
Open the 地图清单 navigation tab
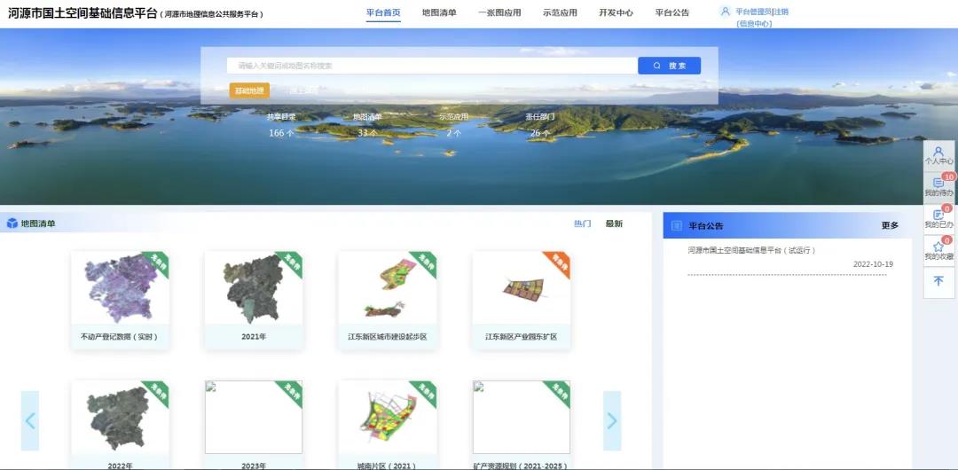[439, 12]
